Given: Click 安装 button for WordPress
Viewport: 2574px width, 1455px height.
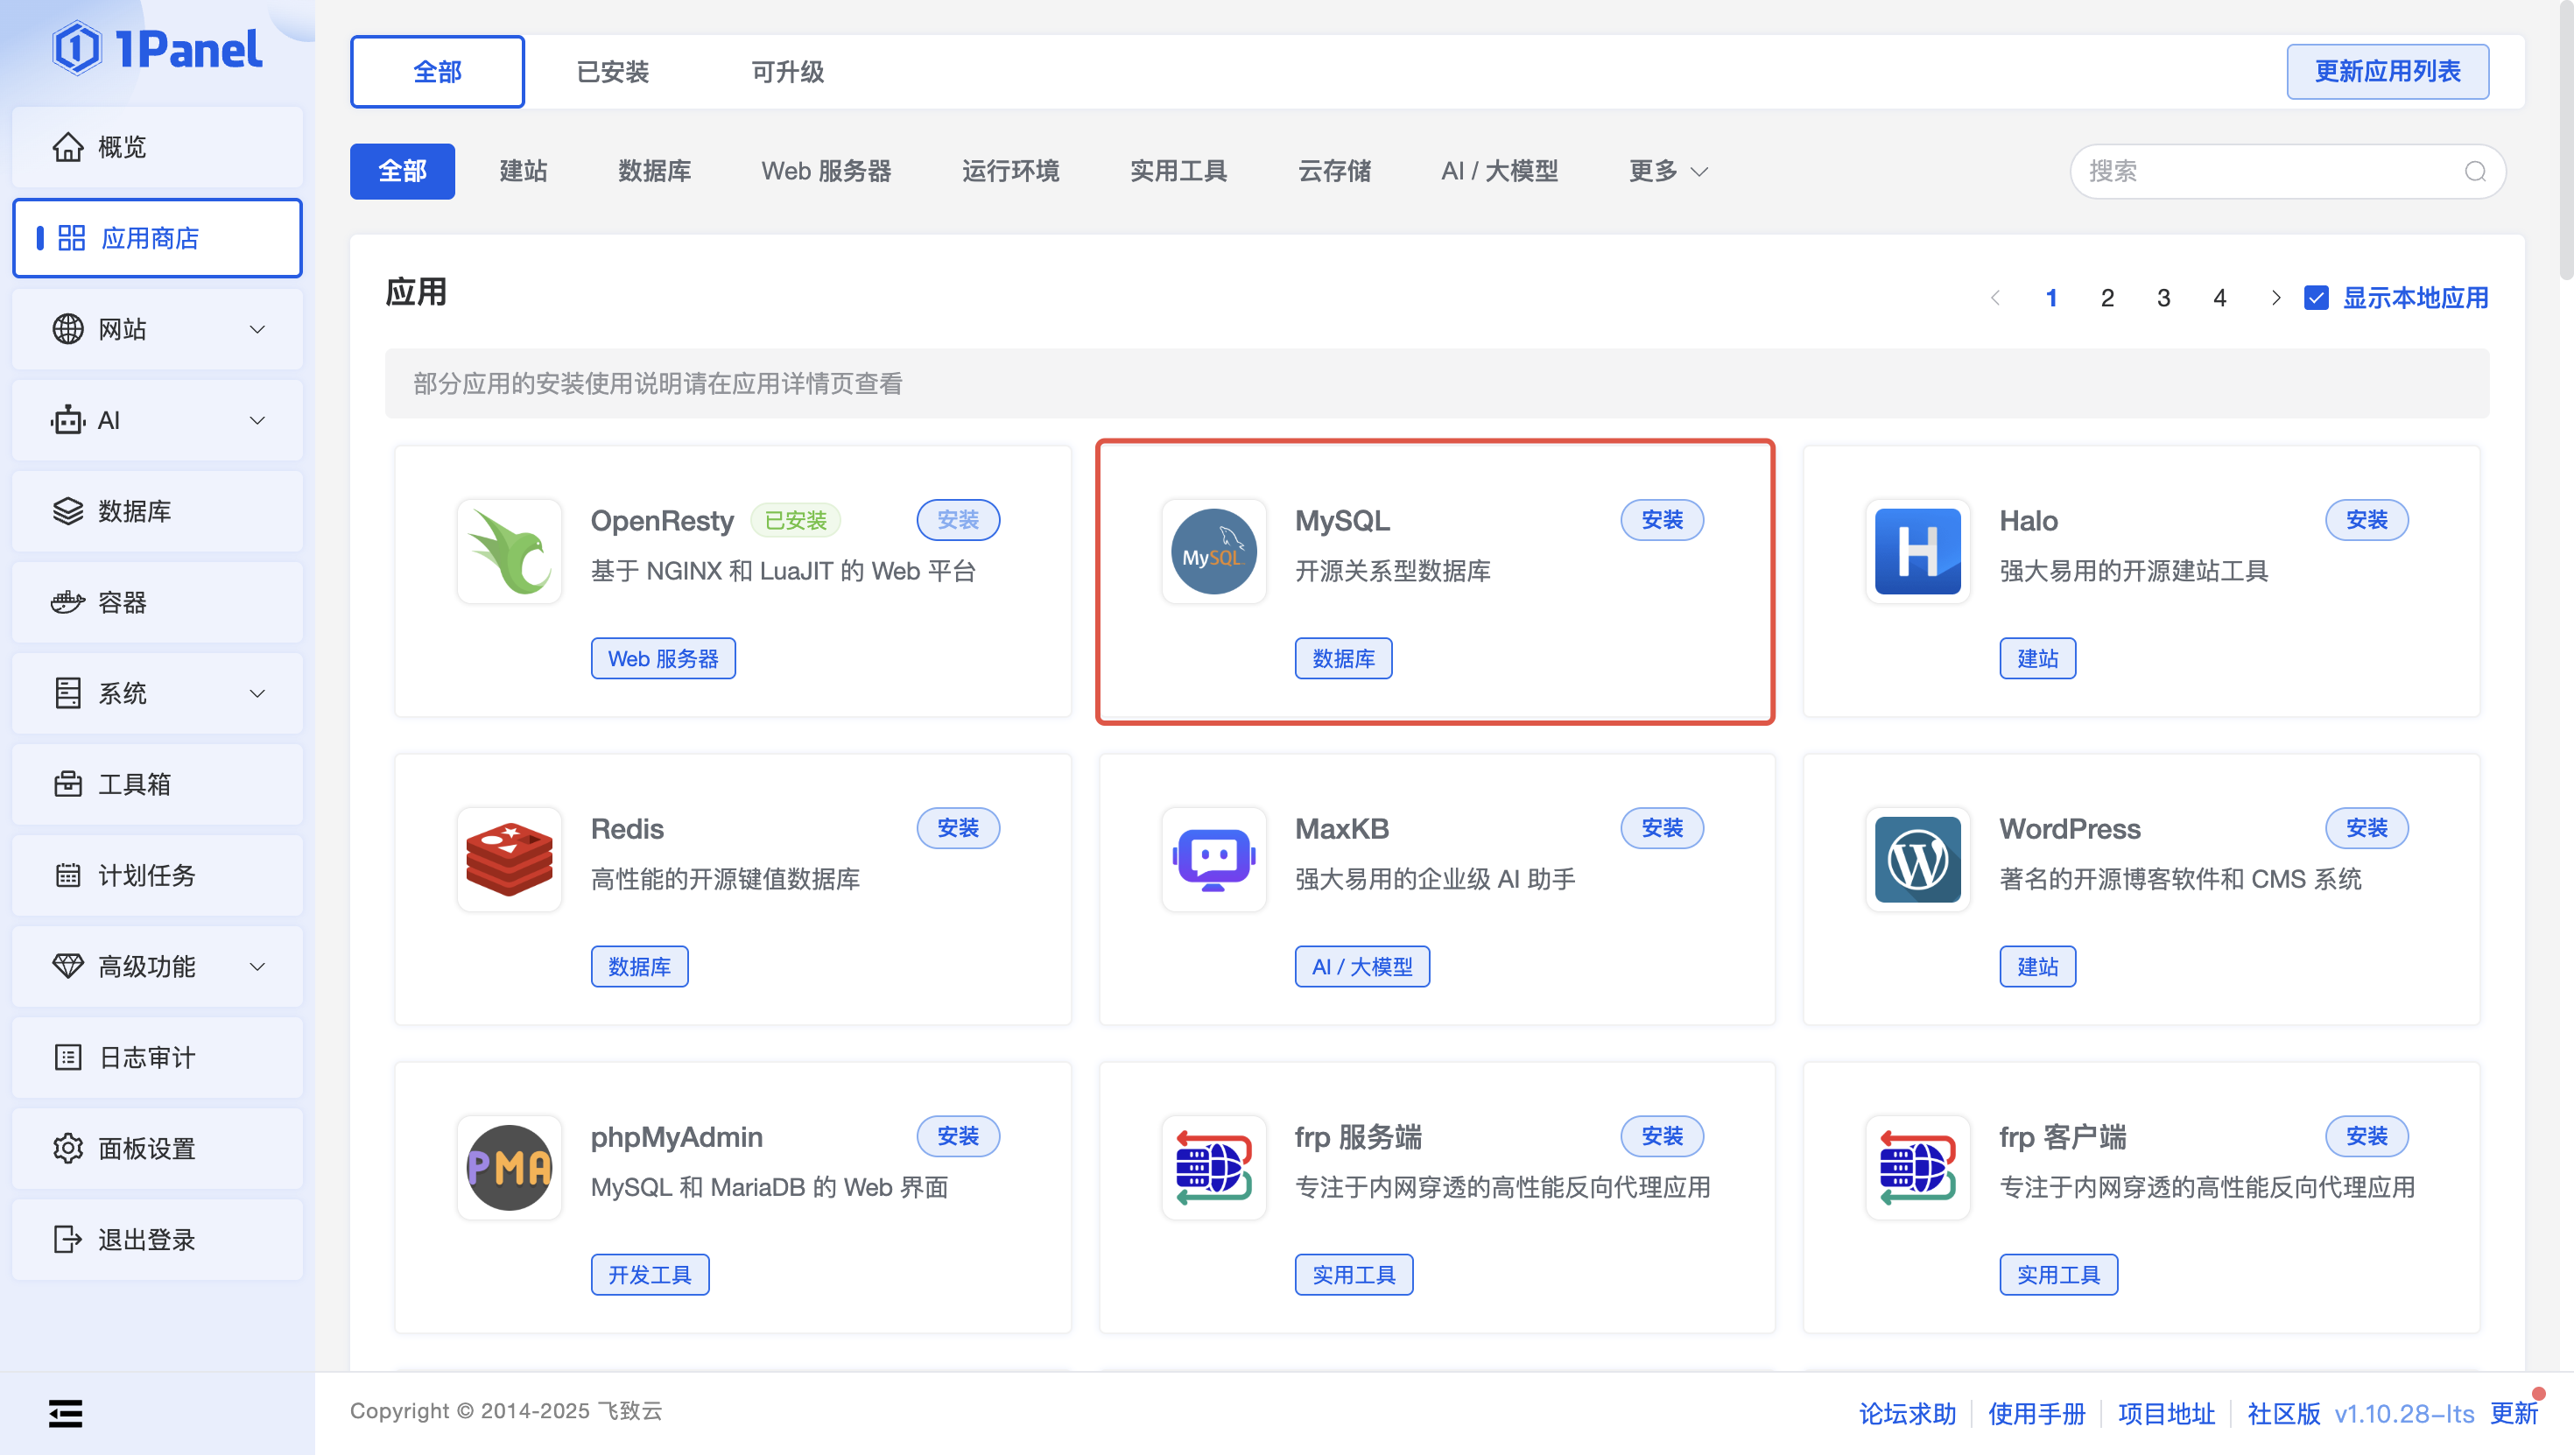Looking at the screenshot, I should [2367, 827].
